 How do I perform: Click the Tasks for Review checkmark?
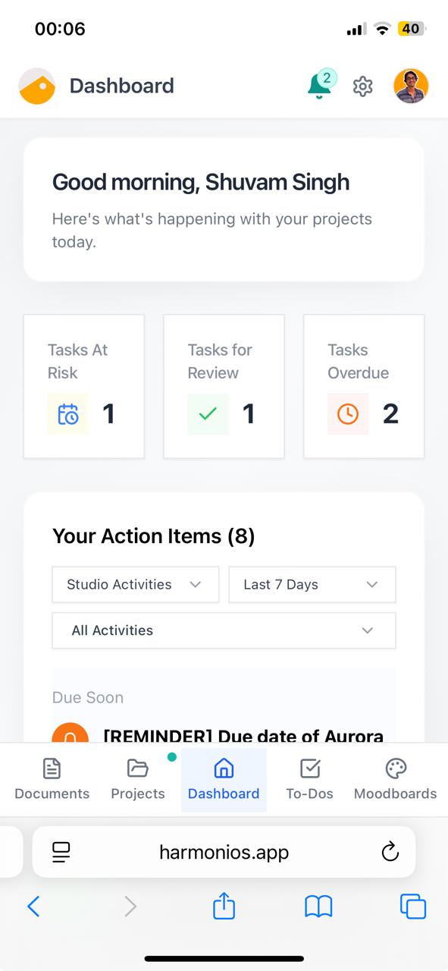click(208, 413)
